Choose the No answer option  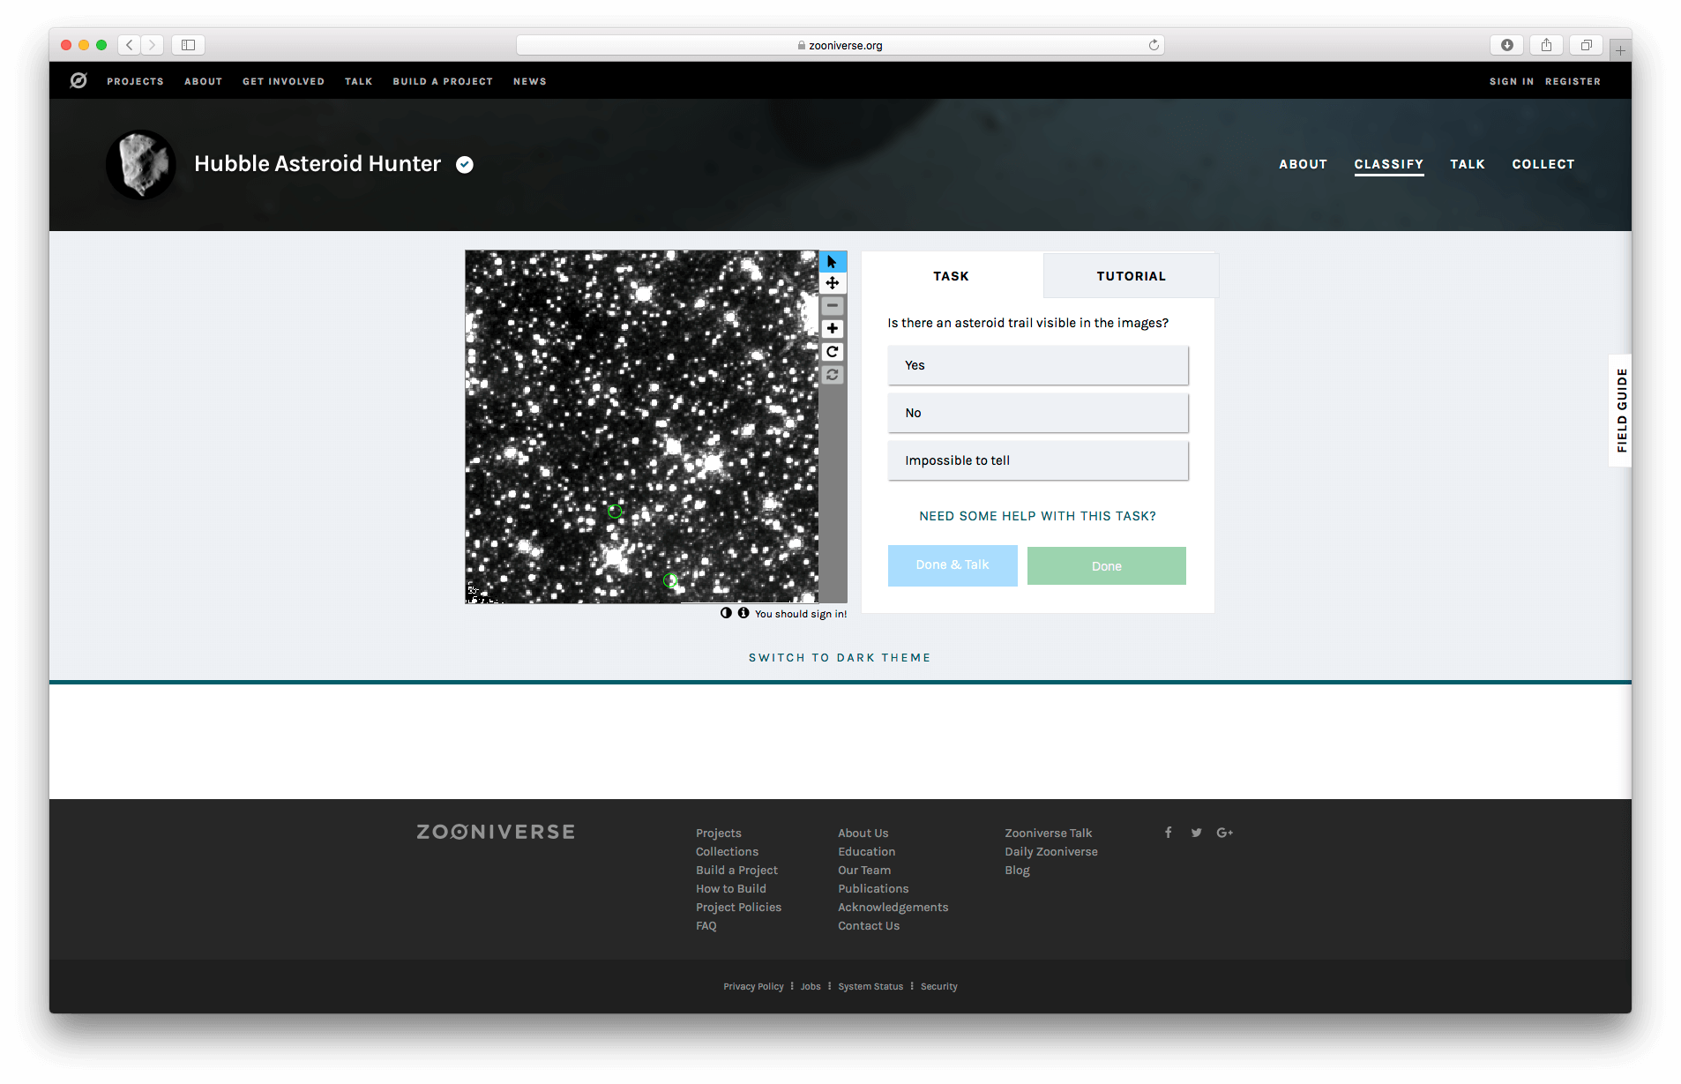[x=1037, y=413]
